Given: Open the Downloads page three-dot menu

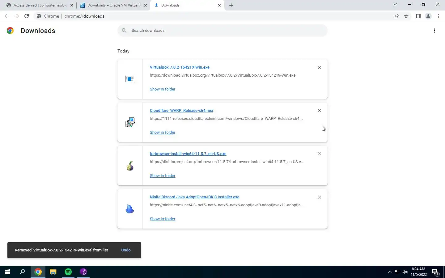Looking at the screenshot, I should point(434,31).
